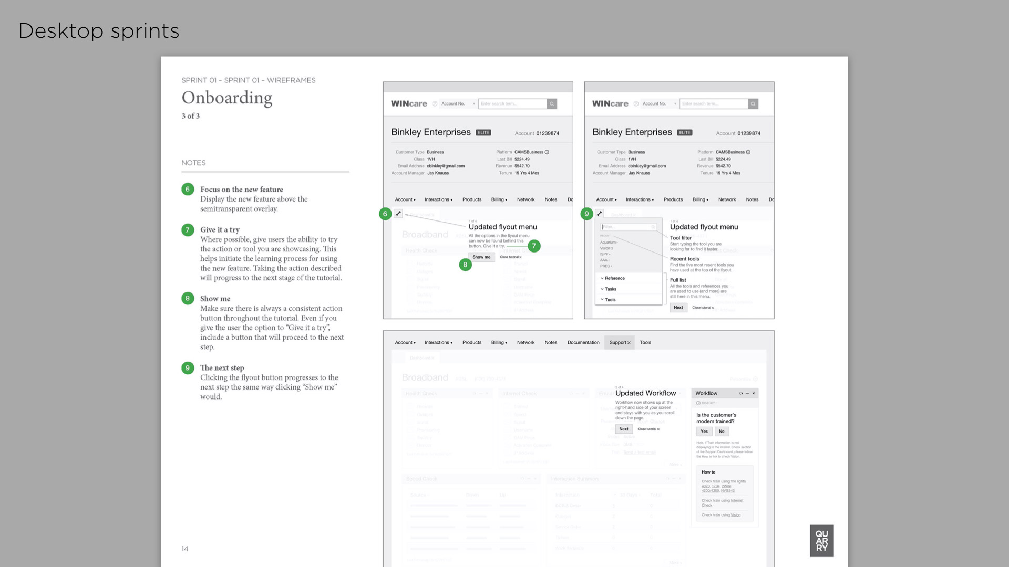Open the Documentation tab
Screen dimensions: 1009x567
(x=583, y=343)
